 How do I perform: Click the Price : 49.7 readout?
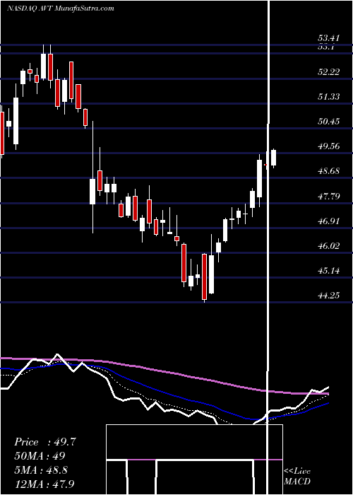pyautogui.click(x=45, y=442)
